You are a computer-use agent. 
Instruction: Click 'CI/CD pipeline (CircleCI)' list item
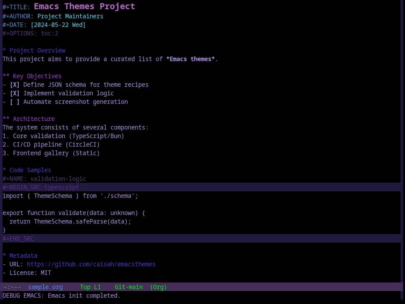[51, 144]
